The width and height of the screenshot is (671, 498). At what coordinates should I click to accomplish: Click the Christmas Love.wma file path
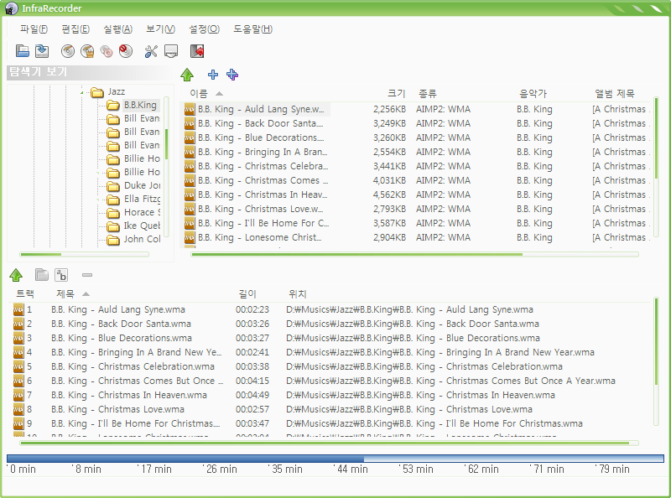pos(409,409)
